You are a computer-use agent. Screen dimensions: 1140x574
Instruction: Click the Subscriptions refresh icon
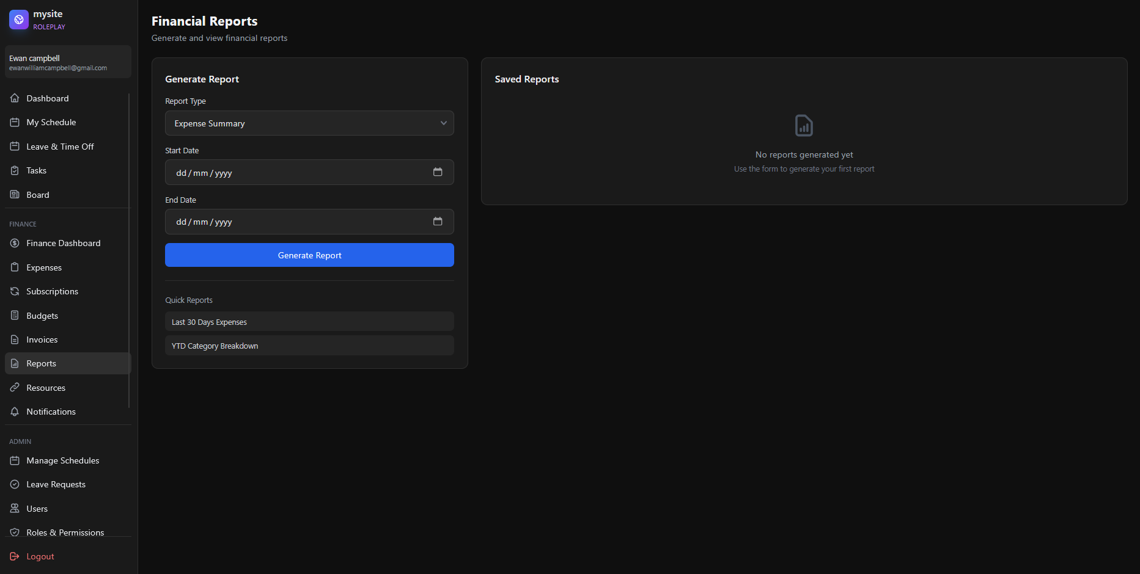[15, 291]
